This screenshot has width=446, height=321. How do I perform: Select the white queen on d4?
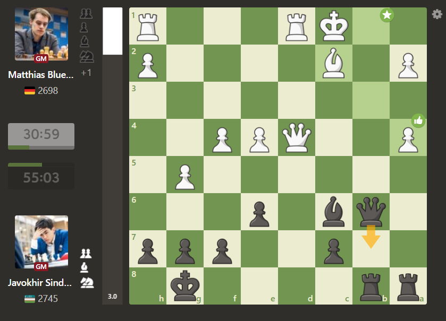click(x=297, y=137)
